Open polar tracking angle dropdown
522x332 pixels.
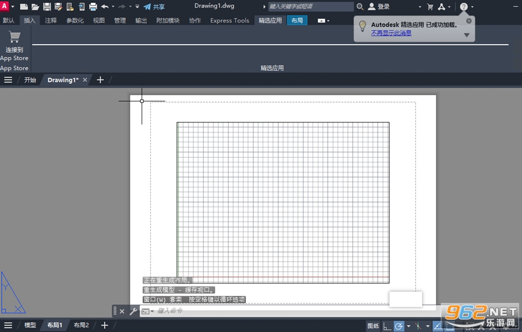point(408,326)
